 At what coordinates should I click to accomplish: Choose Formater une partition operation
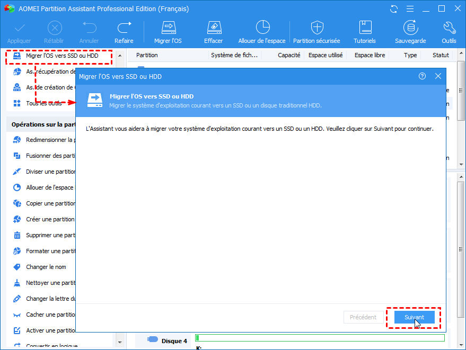pos(44,251)
